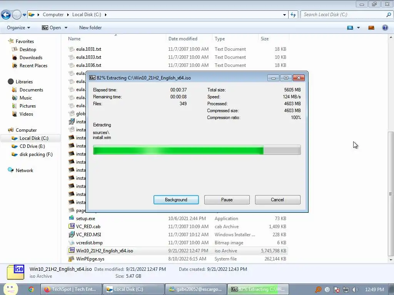The image size is (394, 295).
Task: Open Videos library
Action: point(26,114)
